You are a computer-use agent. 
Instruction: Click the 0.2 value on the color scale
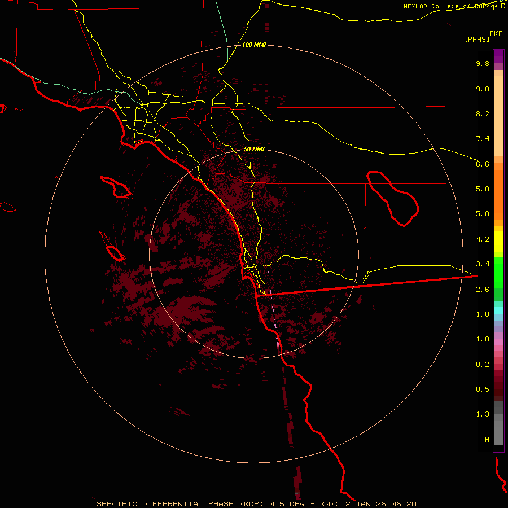point(483,365)
